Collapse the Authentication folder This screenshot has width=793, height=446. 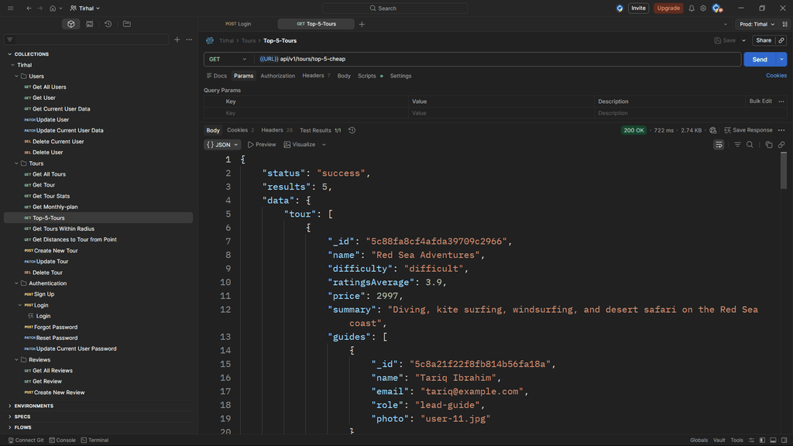point(17,283)
